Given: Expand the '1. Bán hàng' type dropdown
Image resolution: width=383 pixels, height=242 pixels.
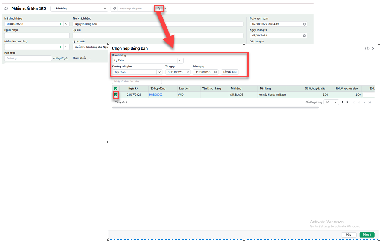Looking at the screenshot, I should point(105,9).
